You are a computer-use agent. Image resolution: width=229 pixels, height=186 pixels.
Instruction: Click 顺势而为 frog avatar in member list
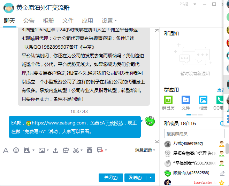point(168,173)
